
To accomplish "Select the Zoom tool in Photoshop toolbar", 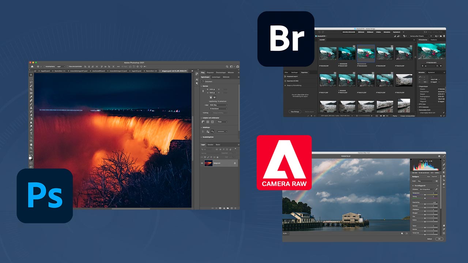I will [x=31, y=148].
